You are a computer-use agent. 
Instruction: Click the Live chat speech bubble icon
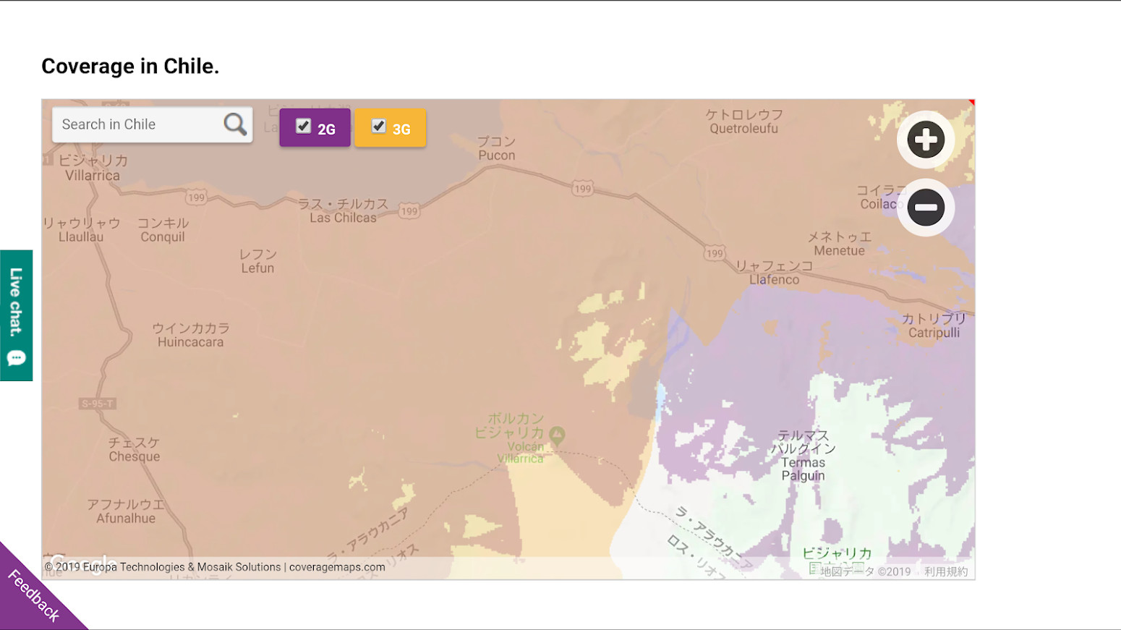(17, 358)
